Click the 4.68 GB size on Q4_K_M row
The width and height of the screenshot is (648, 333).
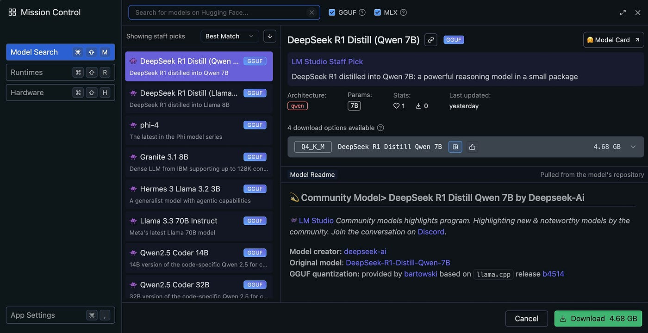[x=607, y=147]
